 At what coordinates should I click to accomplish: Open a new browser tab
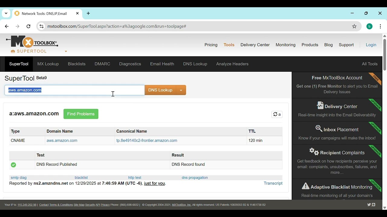[x=88, y=14]
